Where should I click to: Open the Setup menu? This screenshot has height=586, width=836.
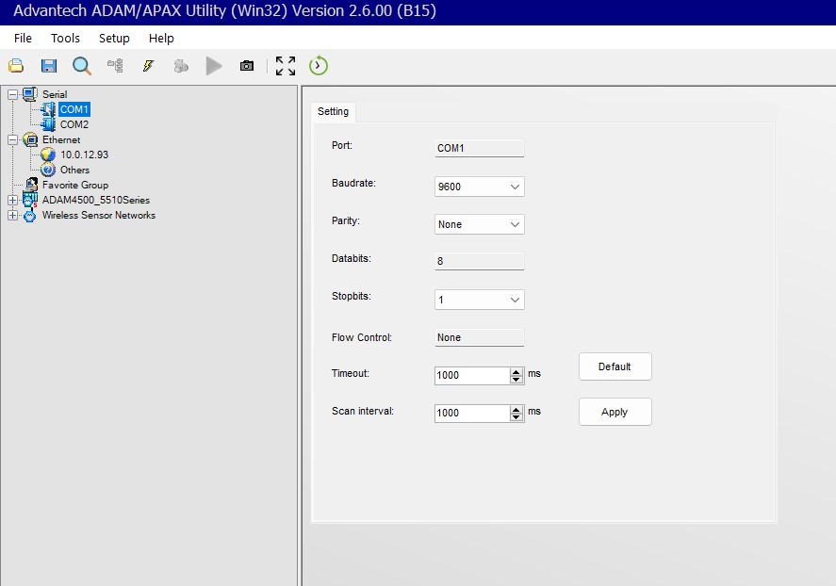(x=114, y=39)
